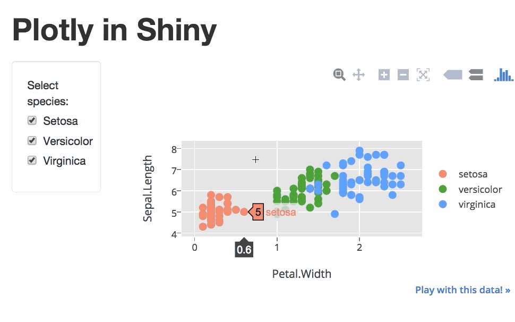Click the setosa orange legend marker

(x=443, y=174)
